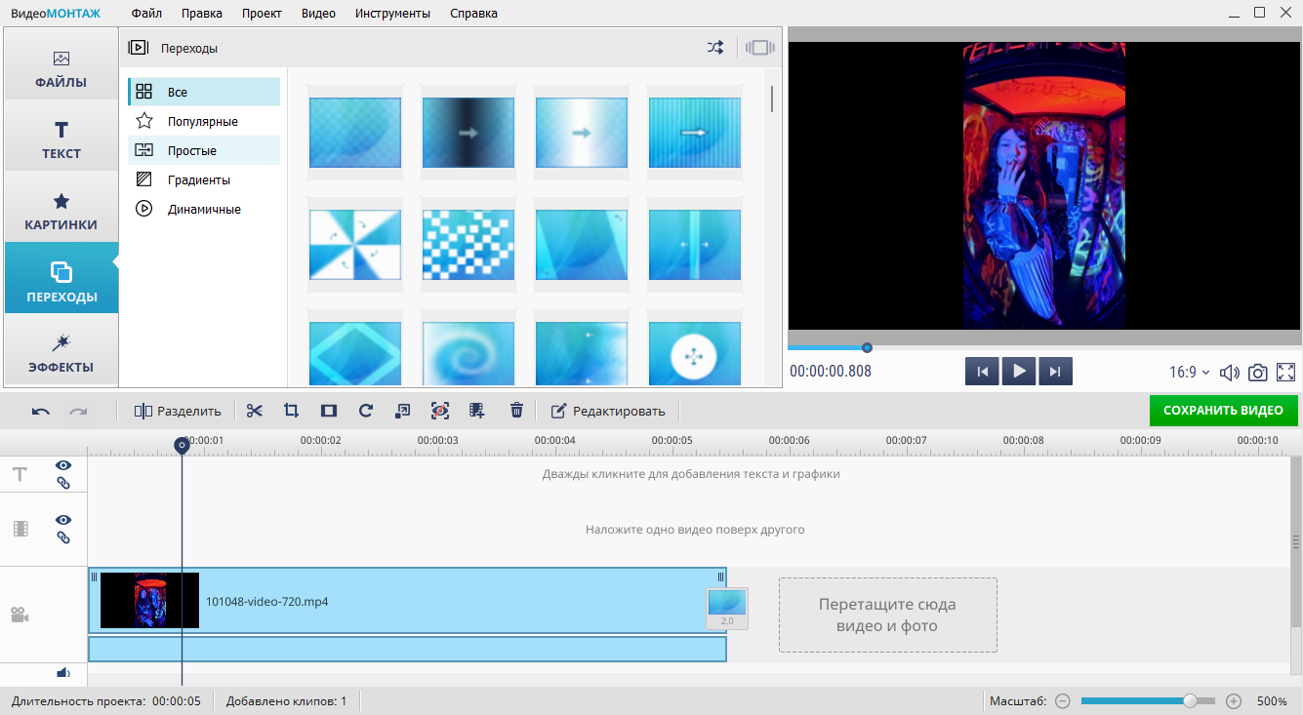Select the spiral swirl transition thumbnail

coord(468,354)
